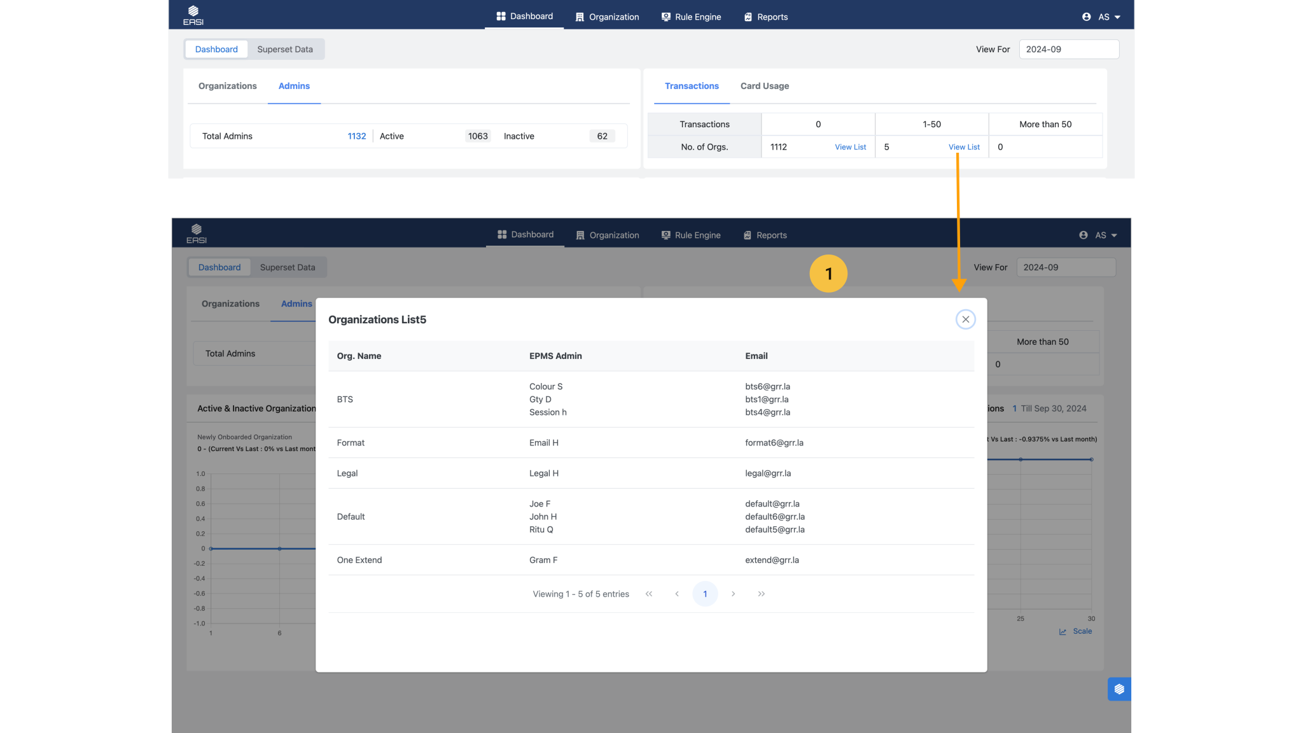The image size is (1303, 733).
Task: Switch to the Organizations tab in top panel
Action: coord(227,86)
